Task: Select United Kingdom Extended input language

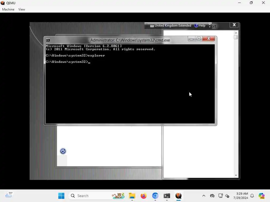Action: [x=173, y=26]
